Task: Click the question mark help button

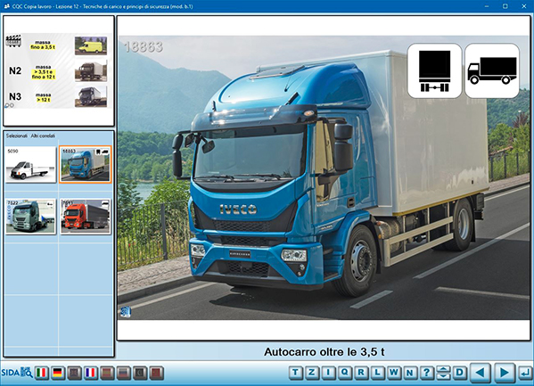Action: [x=426, y=373]
